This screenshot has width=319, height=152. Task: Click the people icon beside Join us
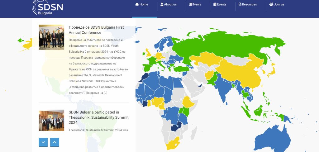tap(271, 4)
